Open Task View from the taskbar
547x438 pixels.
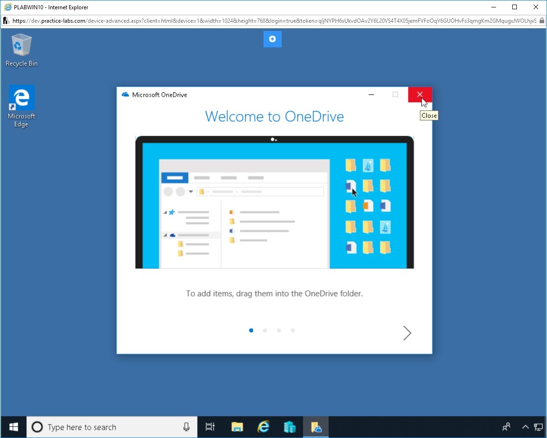click(x=210, y=427)
